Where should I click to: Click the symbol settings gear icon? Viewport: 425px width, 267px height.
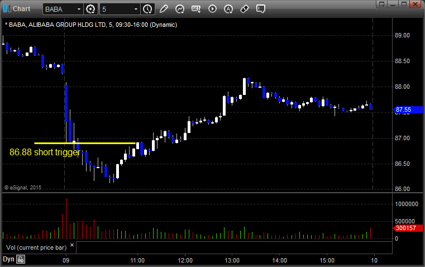pos(91,9)
